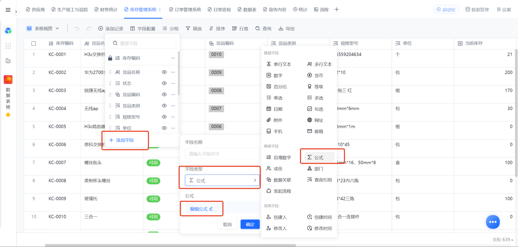Switch to the 订单管理系统 tab
The width and height of the screenshot is (518, 247).
(x=185, y=9)
